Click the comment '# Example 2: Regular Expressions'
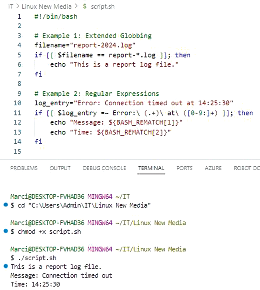 (x=97, y=94)
